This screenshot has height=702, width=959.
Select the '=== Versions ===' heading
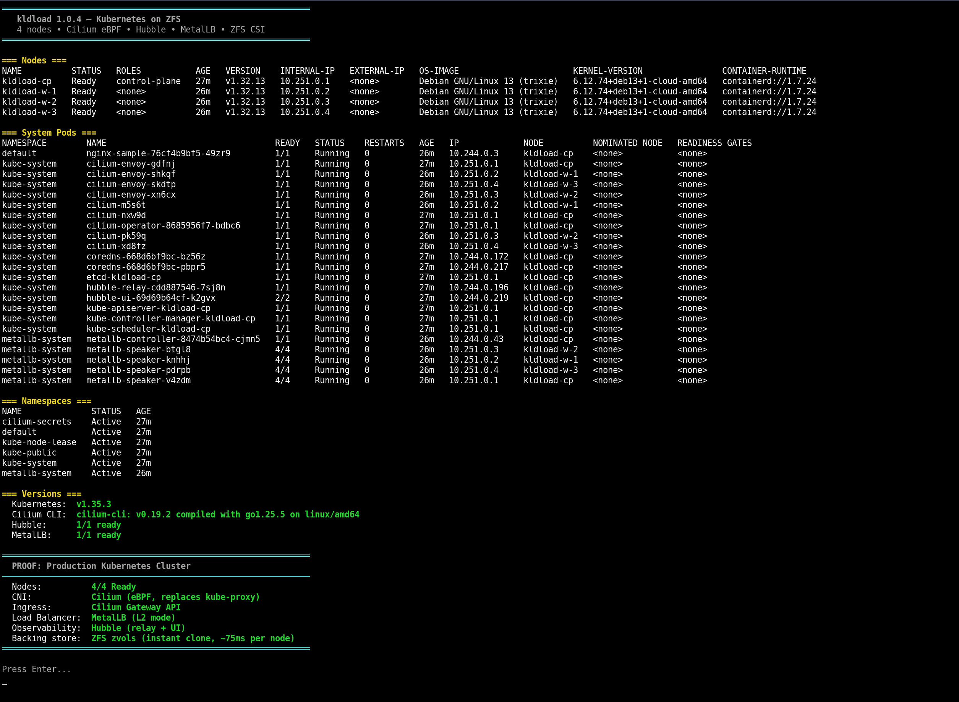pos(42,494)
